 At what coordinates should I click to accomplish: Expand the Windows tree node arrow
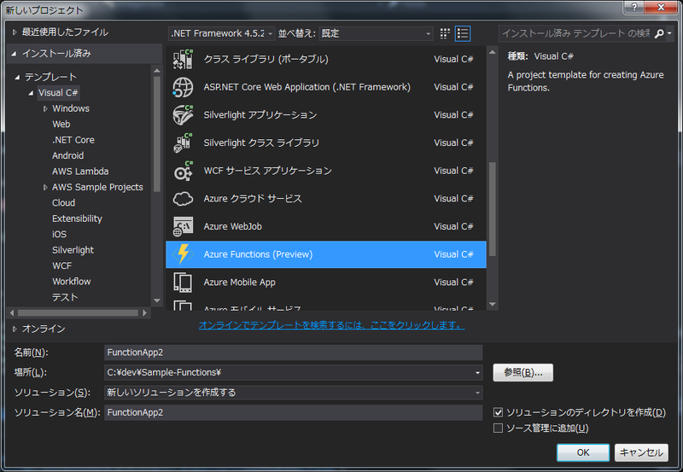pos(45,109)
